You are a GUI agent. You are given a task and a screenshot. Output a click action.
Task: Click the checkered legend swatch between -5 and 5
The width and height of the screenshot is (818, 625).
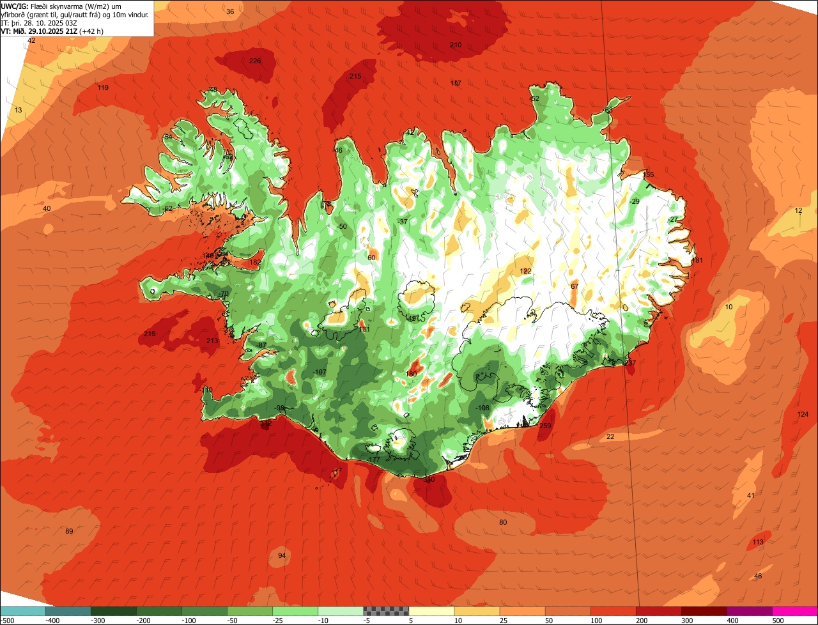coord(386,611)
